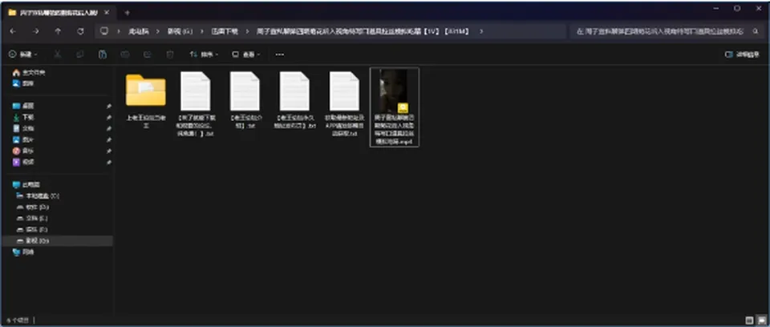Viewport: 770px width, 327px height.
Task: Open 图片 (Pictures) in sidebar
Action: [23, 139]
